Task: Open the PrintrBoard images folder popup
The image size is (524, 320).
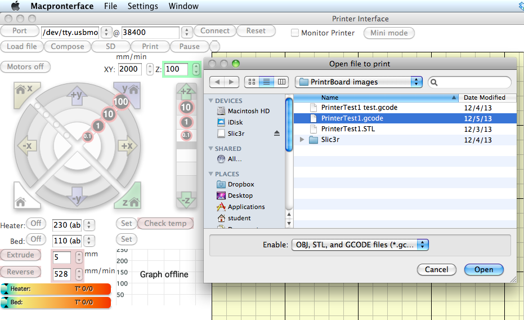Action: pyautogui.click(x=359, y=82)
